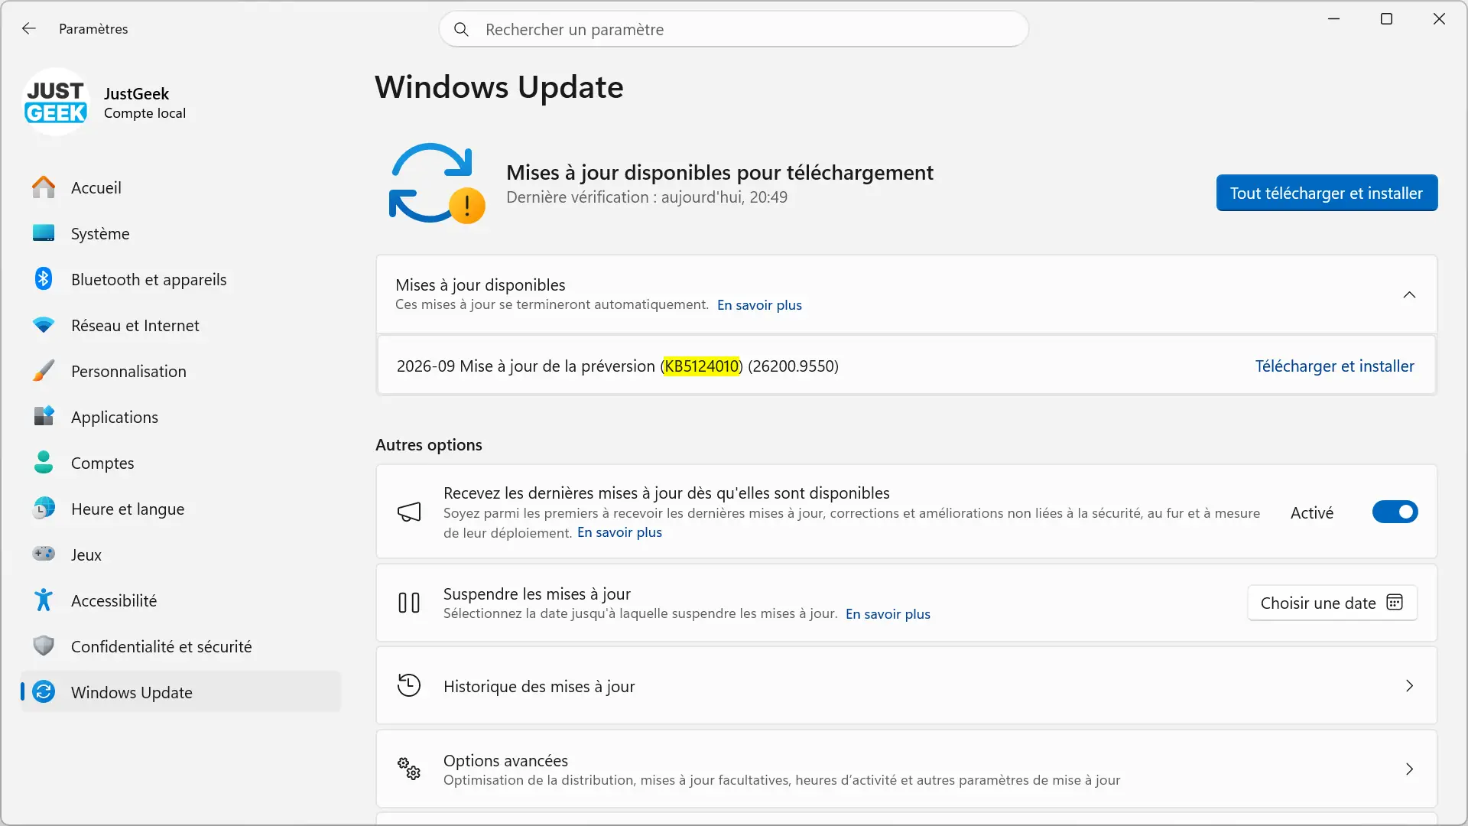Click the Historique des mises à jour label
The image size is (1468, 826).
pyautogui.click(x=539, y=686)
